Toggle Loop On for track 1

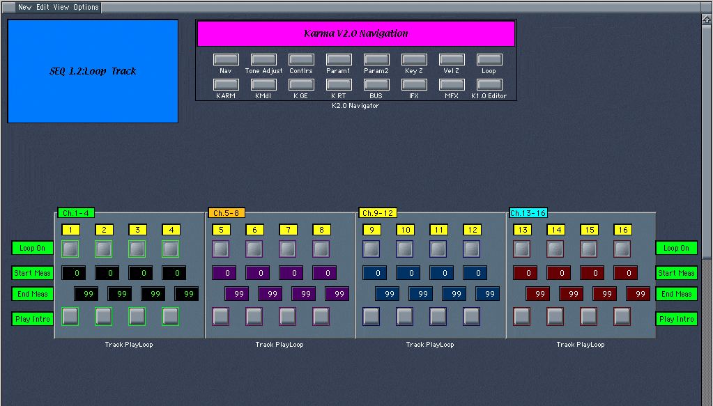click(x=70, y=249)
